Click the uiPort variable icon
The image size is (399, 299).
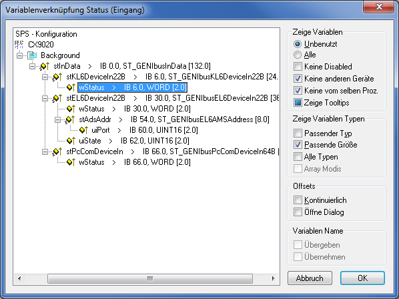click(x=83, y=130)
